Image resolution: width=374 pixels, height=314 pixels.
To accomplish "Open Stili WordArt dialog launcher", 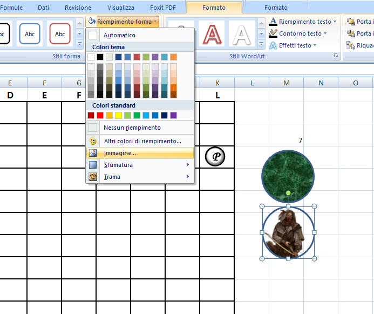I will [336, 56].
